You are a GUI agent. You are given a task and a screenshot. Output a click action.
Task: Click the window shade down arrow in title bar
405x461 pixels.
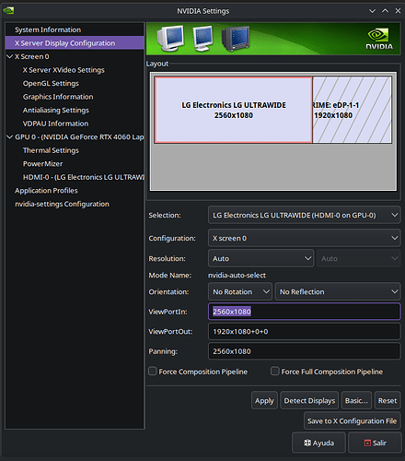click(372, 11)
